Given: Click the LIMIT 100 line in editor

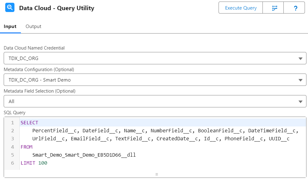Looking at the screenshot, I should [34, 163].
